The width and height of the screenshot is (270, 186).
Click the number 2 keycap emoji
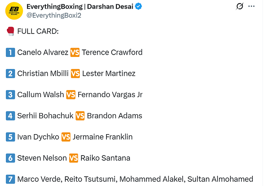11,73
